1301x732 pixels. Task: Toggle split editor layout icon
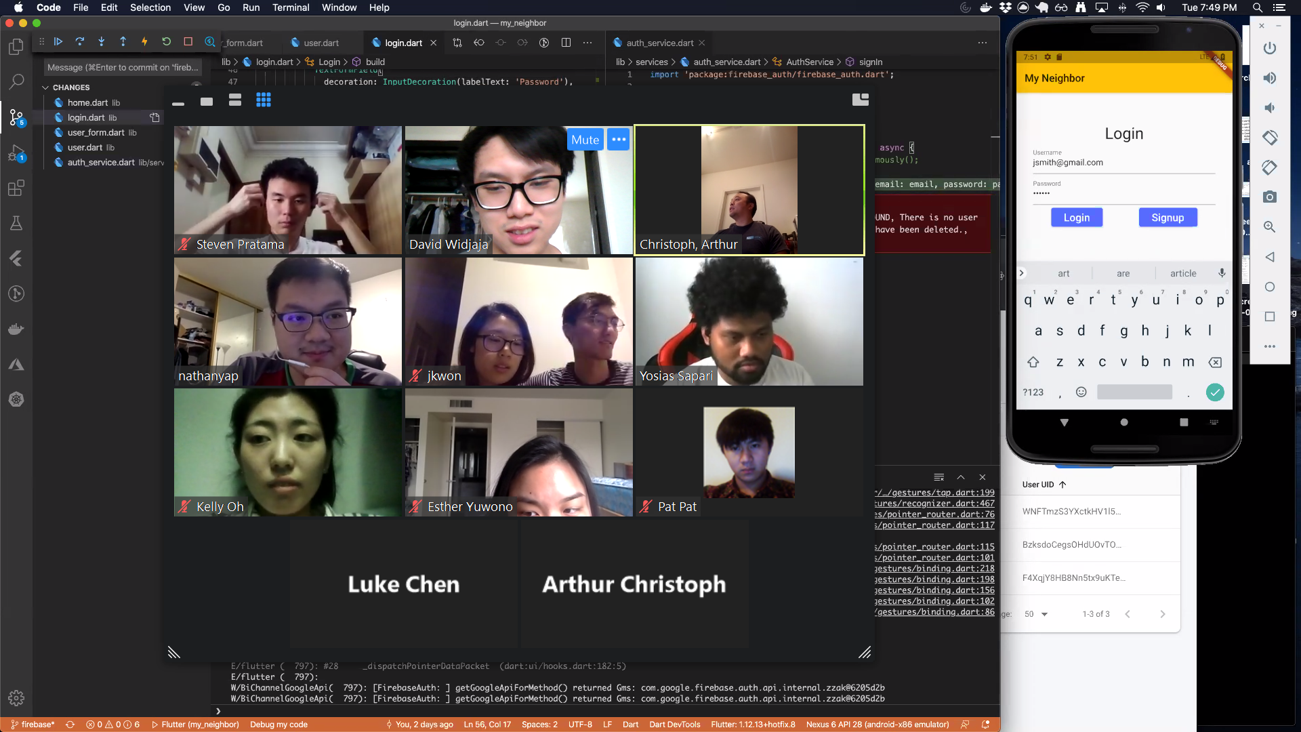pos(566,43)
